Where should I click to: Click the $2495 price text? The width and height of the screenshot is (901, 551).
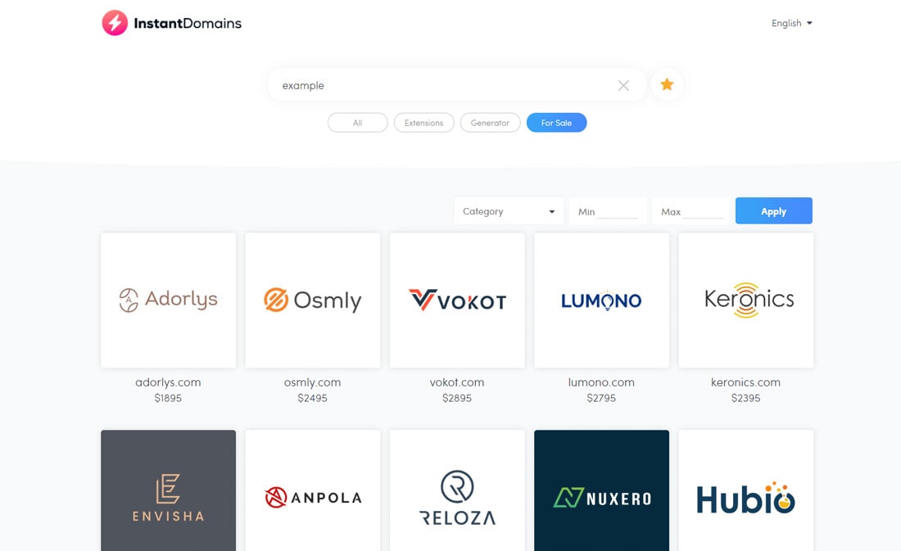click(313, 398)
